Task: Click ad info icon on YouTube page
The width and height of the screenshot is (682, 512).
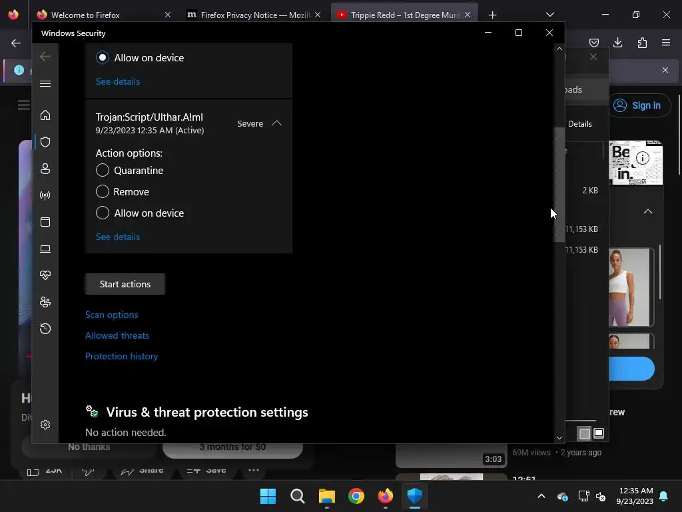Action: click(643, 157)
